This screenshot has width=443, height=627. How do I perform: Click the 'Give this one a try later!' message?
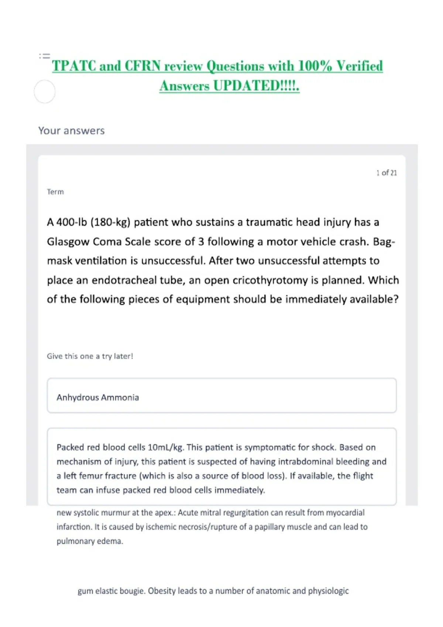(x=90, y=356)
